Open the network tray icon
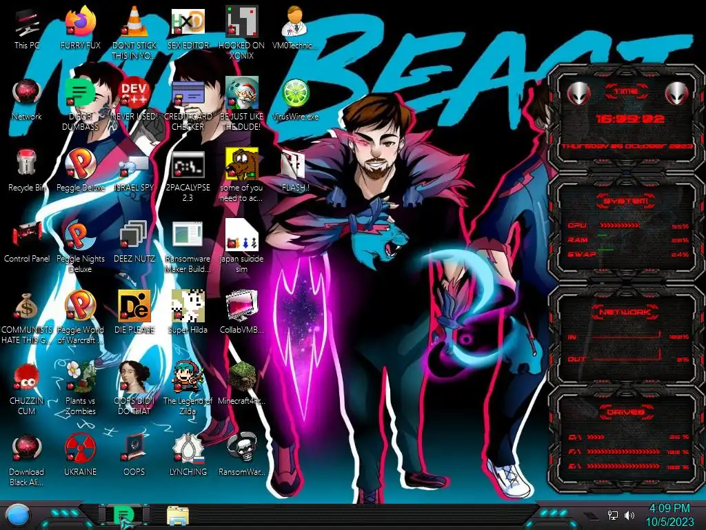706x530 pixels. (x=613, y=515)
